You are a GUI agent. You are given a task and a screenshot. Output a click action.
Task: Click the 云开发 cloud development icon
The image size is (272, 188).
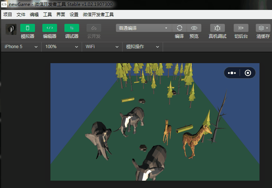94,28
